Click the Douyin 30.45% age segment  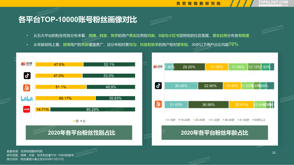tap(181, 86)
